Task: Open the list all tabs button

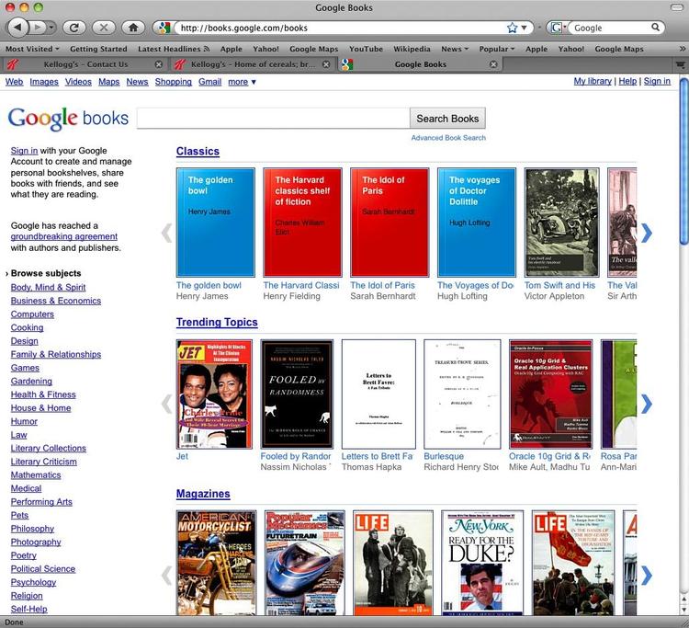Action: (680, 64)
